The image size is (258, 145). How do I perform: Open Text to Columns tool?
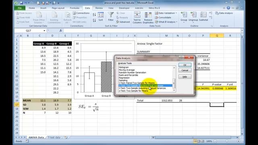pyautogui.click(x=137, y=17)
